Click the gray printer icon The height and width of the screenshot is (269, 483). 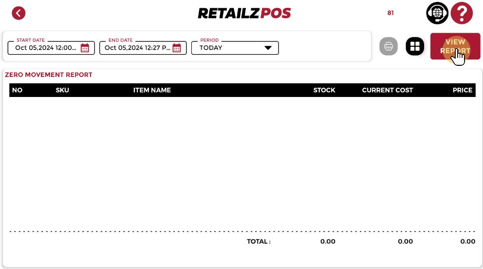(389, 46)
